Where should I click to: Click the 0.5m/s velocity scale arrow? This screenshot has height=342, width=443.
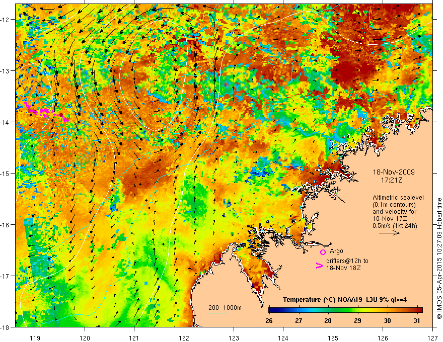(389, 233)
